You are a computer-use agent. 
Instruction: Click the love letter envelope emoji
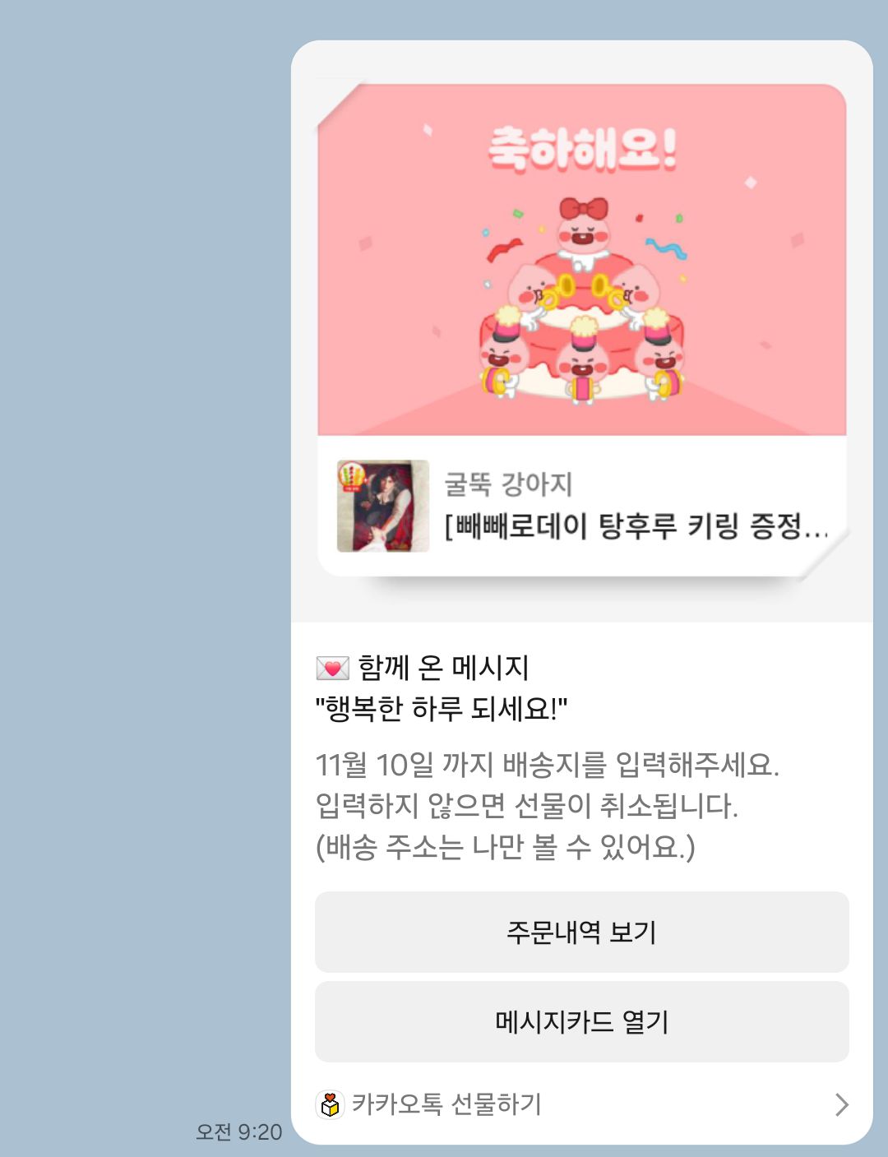pyautogui.click(x=333, y=668)
